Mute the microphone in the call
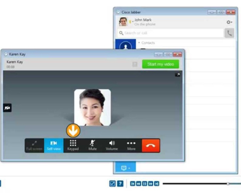 (92, 145)
